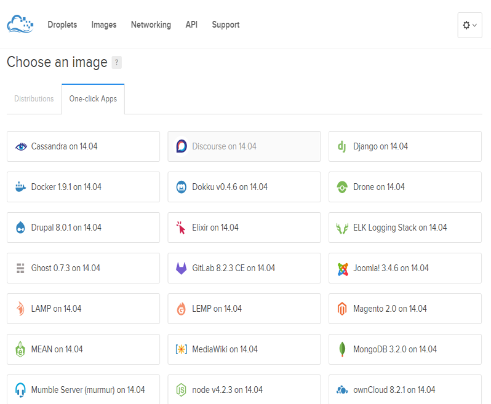Click the MEAN icon
The height and width of the screenshot is (404, 491).
pos(20,349)
